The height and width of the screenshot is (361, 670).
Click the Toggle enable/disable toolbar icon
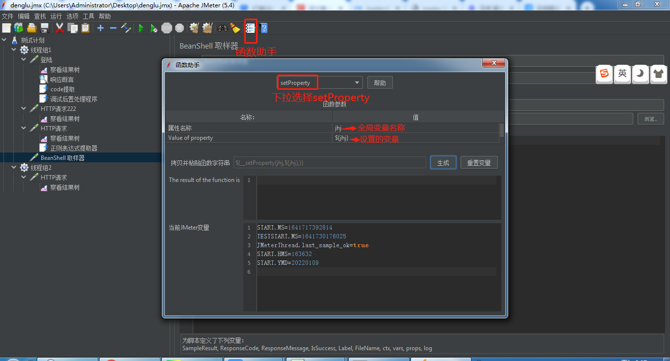(x=126, y=28)
